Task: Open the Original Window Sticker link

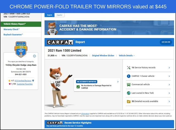Action: pyautogui.click(x=103, y=55)
